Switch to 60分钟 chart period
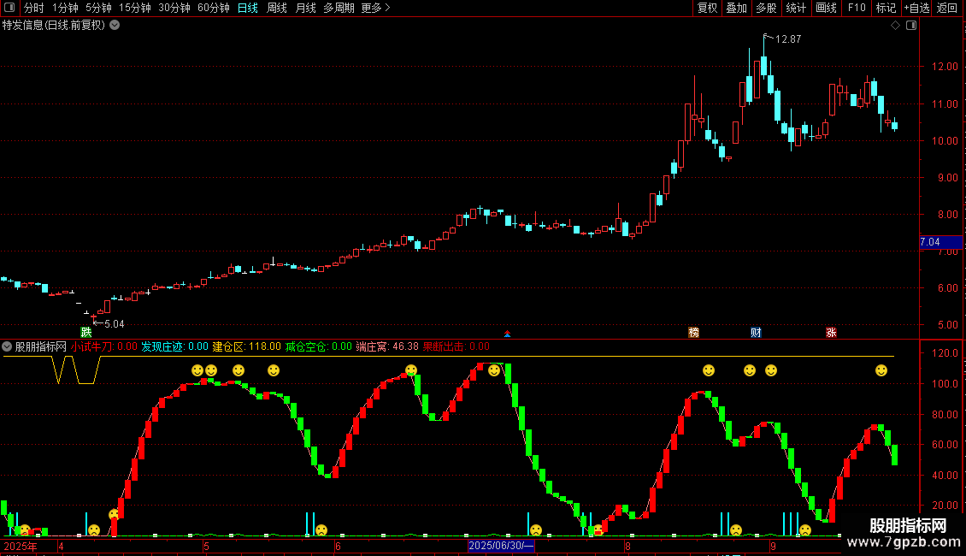This screenshot has width=966, height=556. [214, 8]
